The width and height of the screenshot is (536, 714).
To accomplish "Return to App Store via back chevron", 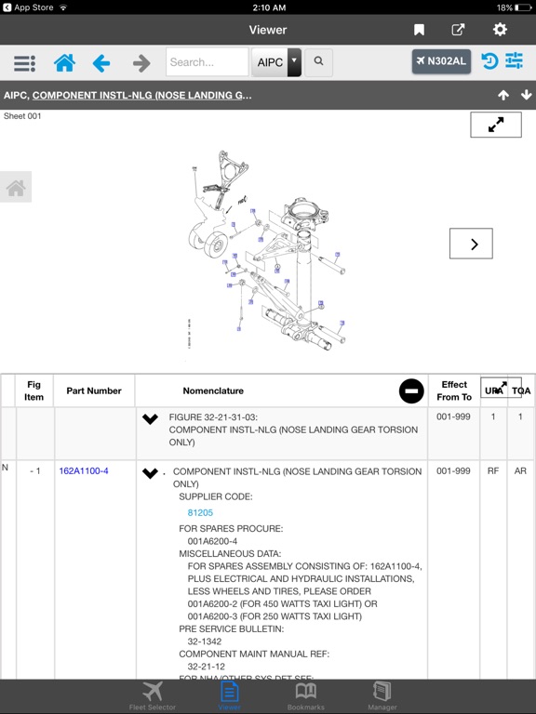I will (7, 7).
